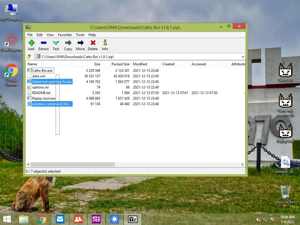Select the window_co... desktop file icon
300x225 pixels.
pos(285,165)
